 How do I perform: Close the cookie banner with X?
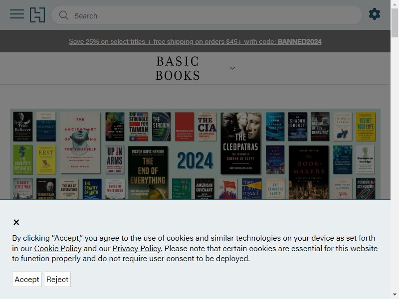click(x=16, y=222)
